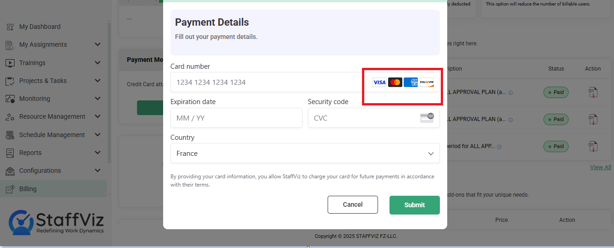This screenshot has height=248, width=614.
Task: Cancel the payment details dialog
Action: (x=353, y=205)
